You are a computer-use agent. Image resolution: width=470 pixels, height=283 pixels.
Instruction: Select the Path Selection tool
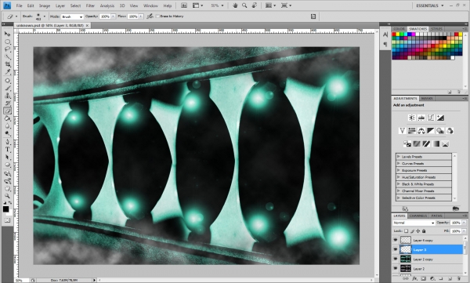(7, 157)
